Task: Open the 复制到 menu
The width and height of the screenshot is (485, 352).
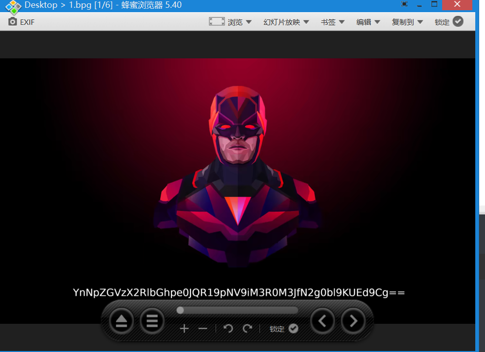Action: coord(407,22)
